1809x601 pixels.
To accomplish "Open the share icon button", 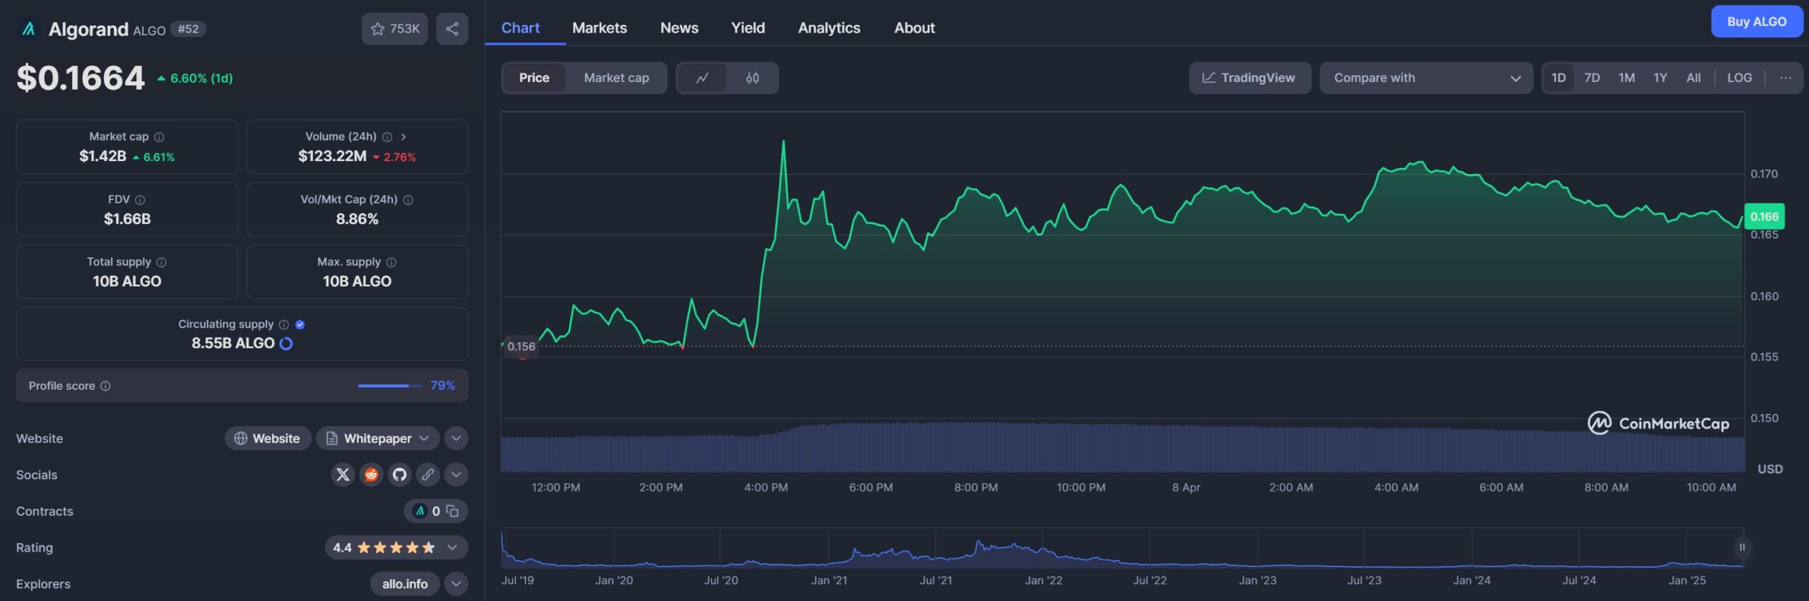I will pyautogui.click(x=452, y=29).
